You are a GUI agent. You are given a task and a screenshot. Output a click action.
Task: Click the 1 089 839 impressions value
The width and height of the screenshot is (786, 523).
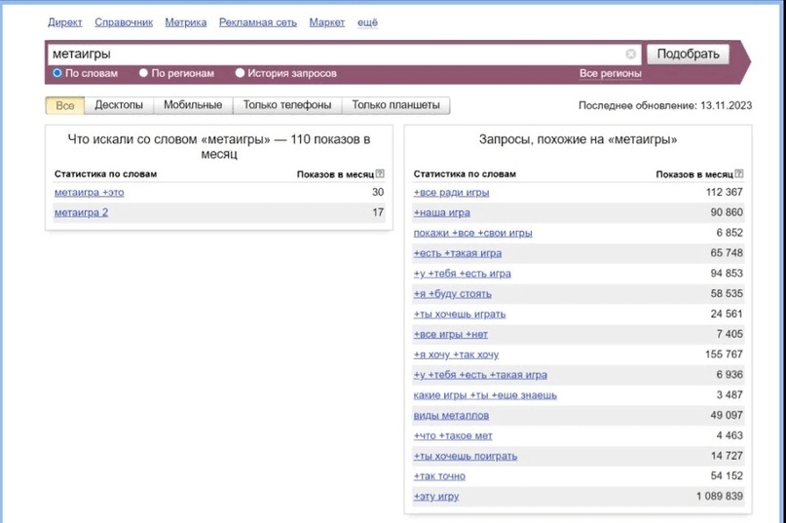(720, 497)
